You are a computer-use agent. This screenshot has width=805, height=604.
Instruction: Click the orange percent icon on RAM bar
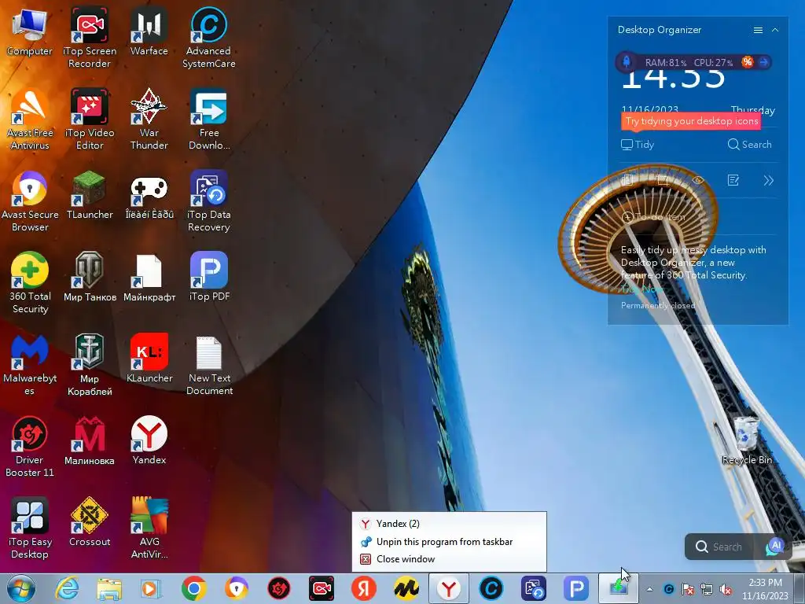(x=748, y=62)
